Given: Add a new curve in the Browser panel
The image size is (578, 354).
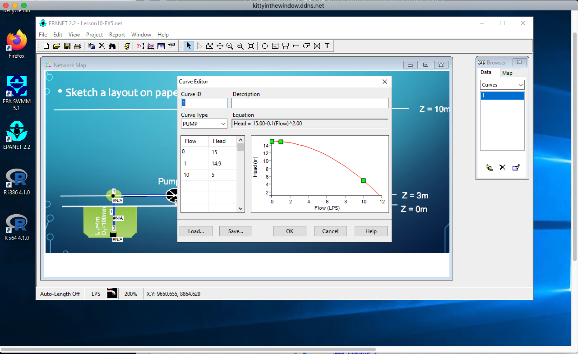Looking at the screenshot, I should point(489,167).
